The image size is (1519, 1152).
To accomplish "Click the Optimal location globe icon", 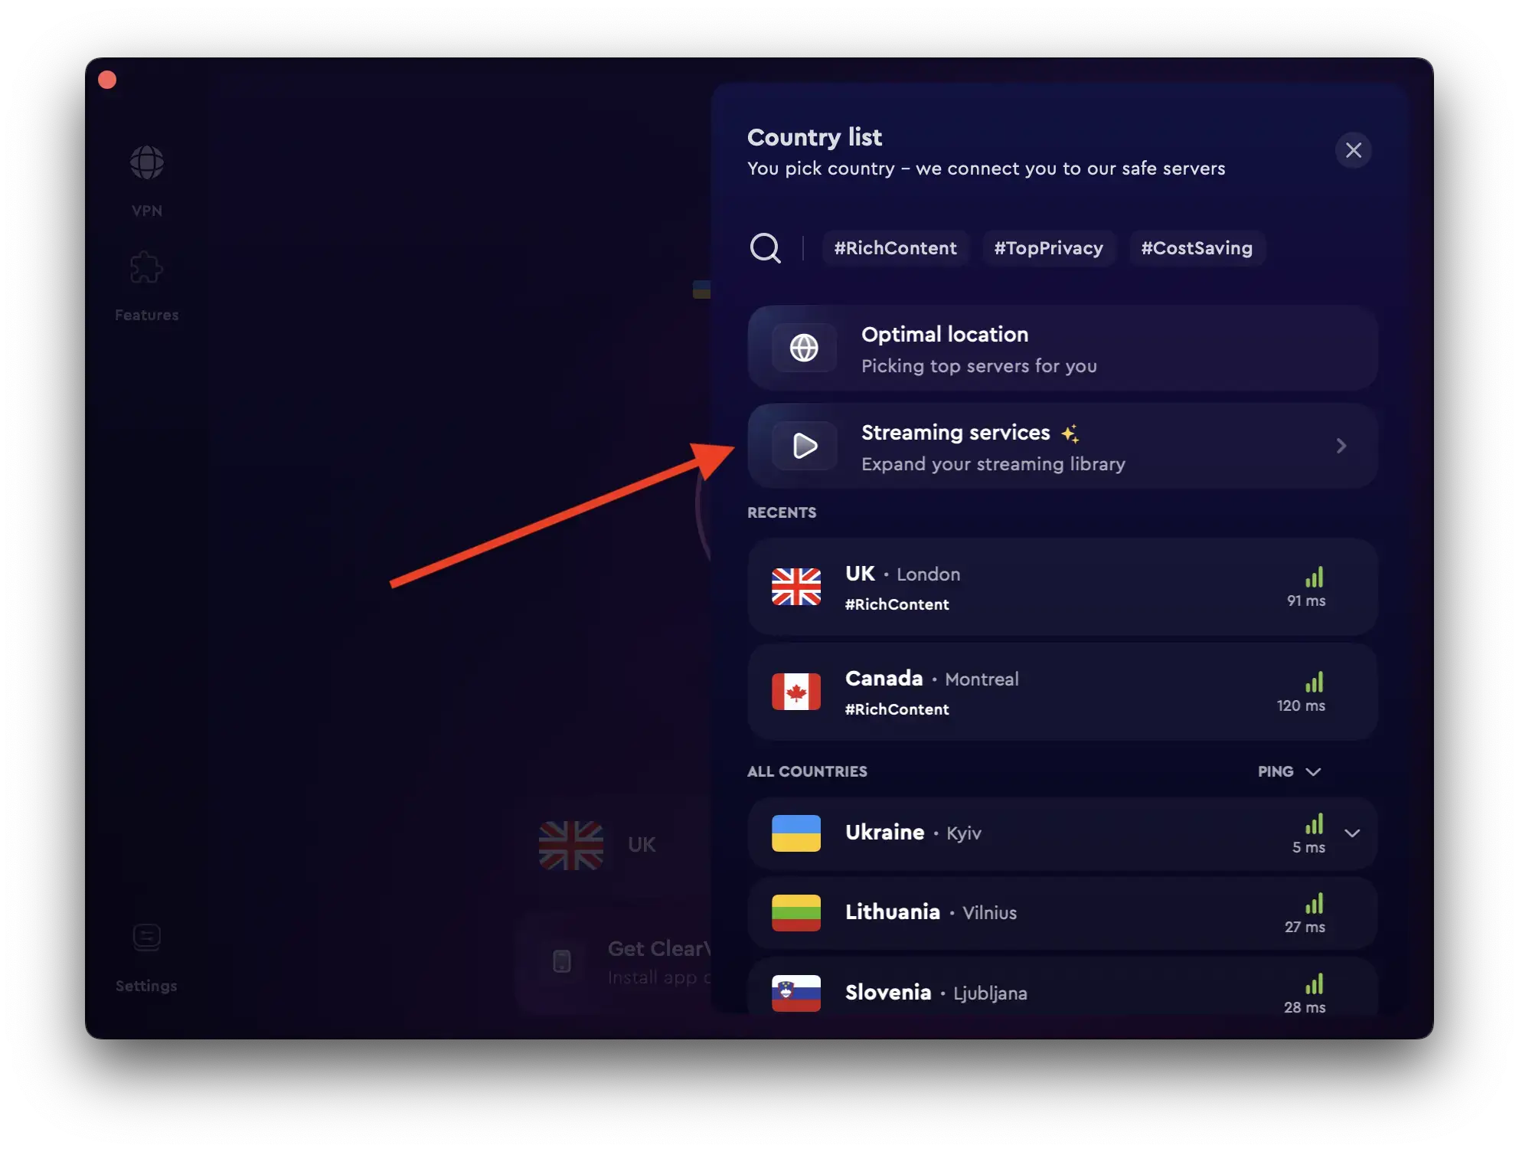I will click(803, 349).
